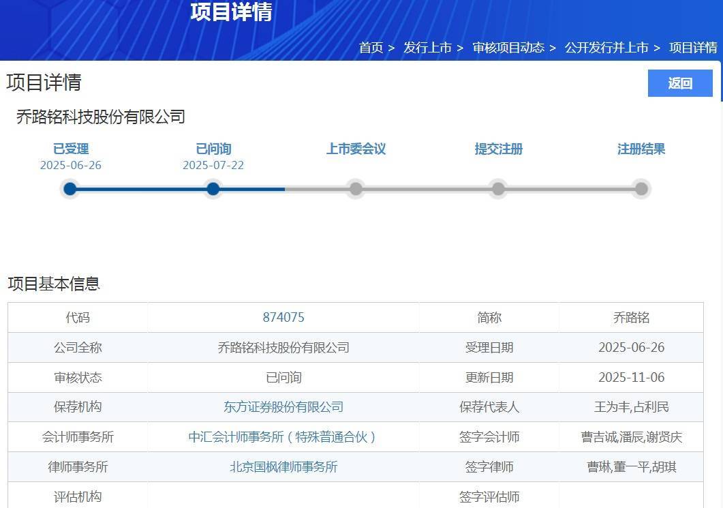723x508 pixels.
Task: Click the 已问询 progress step dot
Action: click(x=213, y=189)
